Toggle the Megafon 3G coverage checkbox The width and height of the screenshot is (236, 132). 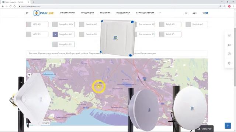[x=55, y=44]
